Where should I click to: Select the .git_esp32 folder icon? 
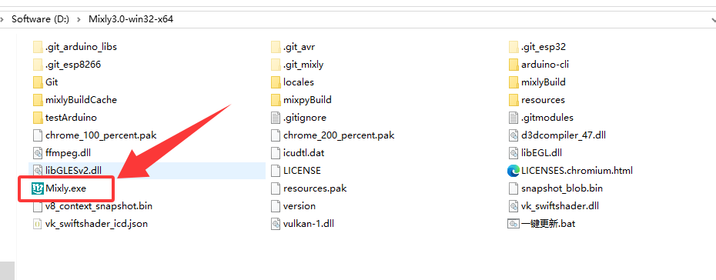pos(514,46)
